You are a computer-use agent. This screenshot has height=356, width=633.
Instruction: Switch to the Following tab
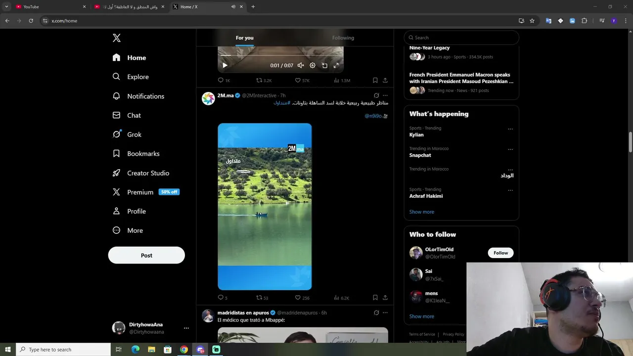tap(343, 38)
